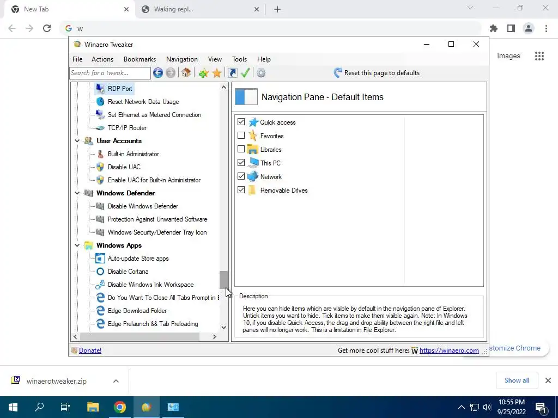Click the Donate! link
Image resolution: width=558 pixels, height=418 pixels.
click(x=90, y=351)
